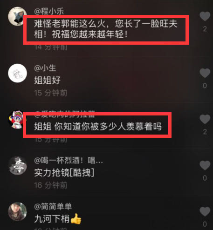The height and width of the screenshot is (230, 213).
Task: Open username link @简简单单
Action: point(53,207)
